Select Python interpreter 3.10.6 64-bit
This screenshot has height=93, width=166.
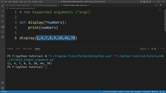tap(146, 92)
